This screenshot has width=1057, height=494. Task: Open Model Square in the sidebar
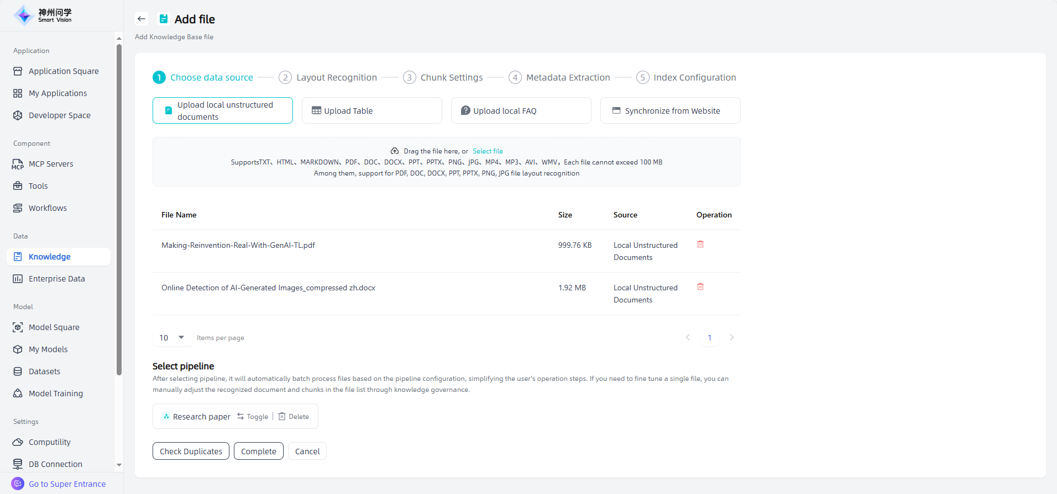[54, 327]
